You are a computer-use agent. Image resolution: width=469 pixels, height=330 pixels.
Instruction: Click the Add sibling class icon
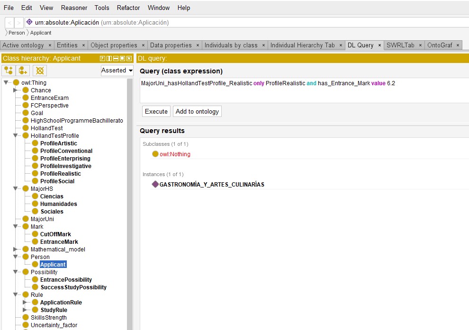click(x=23, y=71)
